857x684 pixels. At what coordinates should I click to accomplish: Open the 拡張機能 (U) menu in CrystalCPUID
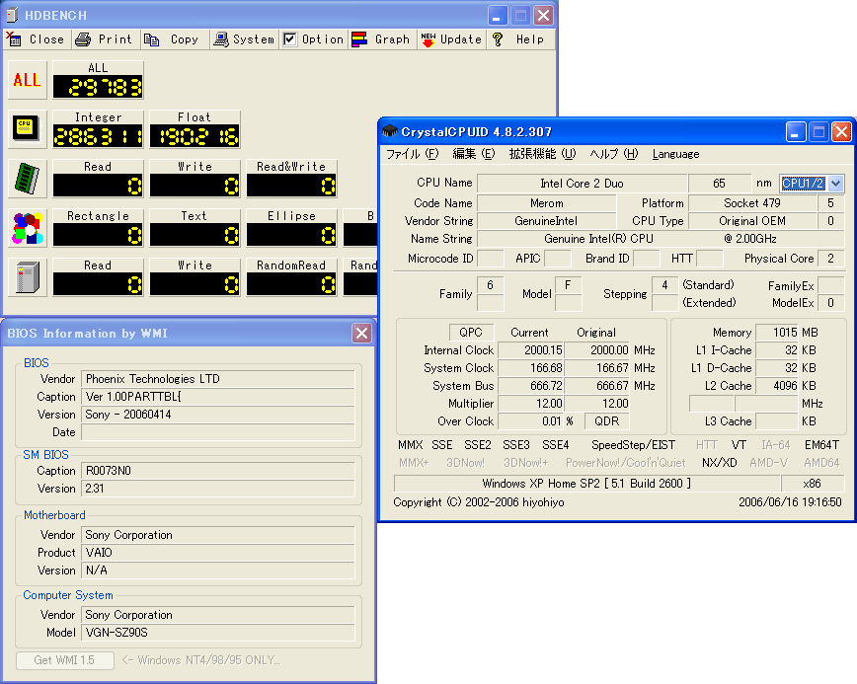point(542,154)
